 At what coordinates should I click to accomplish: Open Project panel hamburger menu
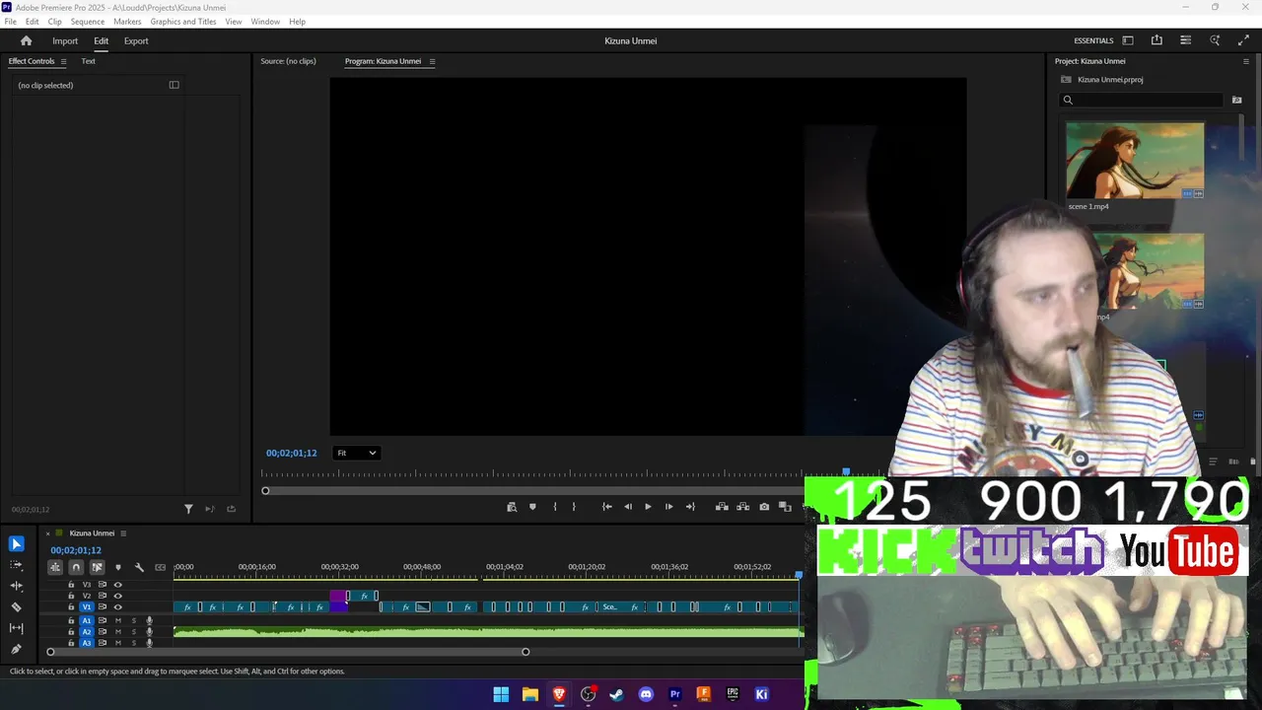click(x=1245, y=61)
